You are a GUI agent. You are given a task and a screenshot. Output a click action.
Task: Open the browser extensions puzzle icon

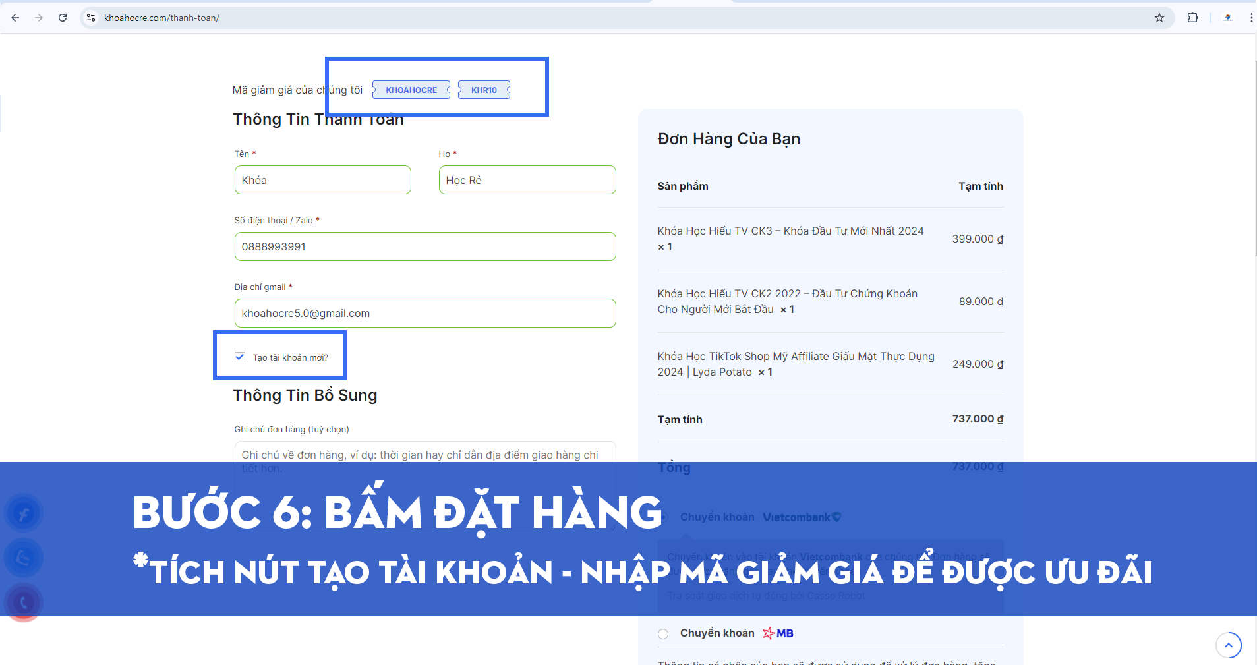(x=1192, y=18)
